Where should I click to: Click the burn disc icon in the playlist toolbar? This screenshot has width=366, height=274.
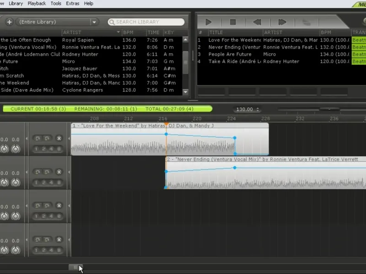[x=307, y=21]
